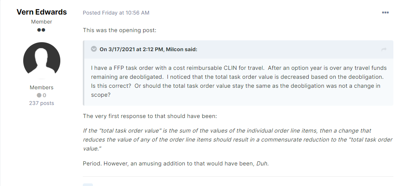The height and width of the screenshot is (186, 399).
Task: Click the "On 3/17/2021... Milcon said:" quote header
Action: coord(148,49)
